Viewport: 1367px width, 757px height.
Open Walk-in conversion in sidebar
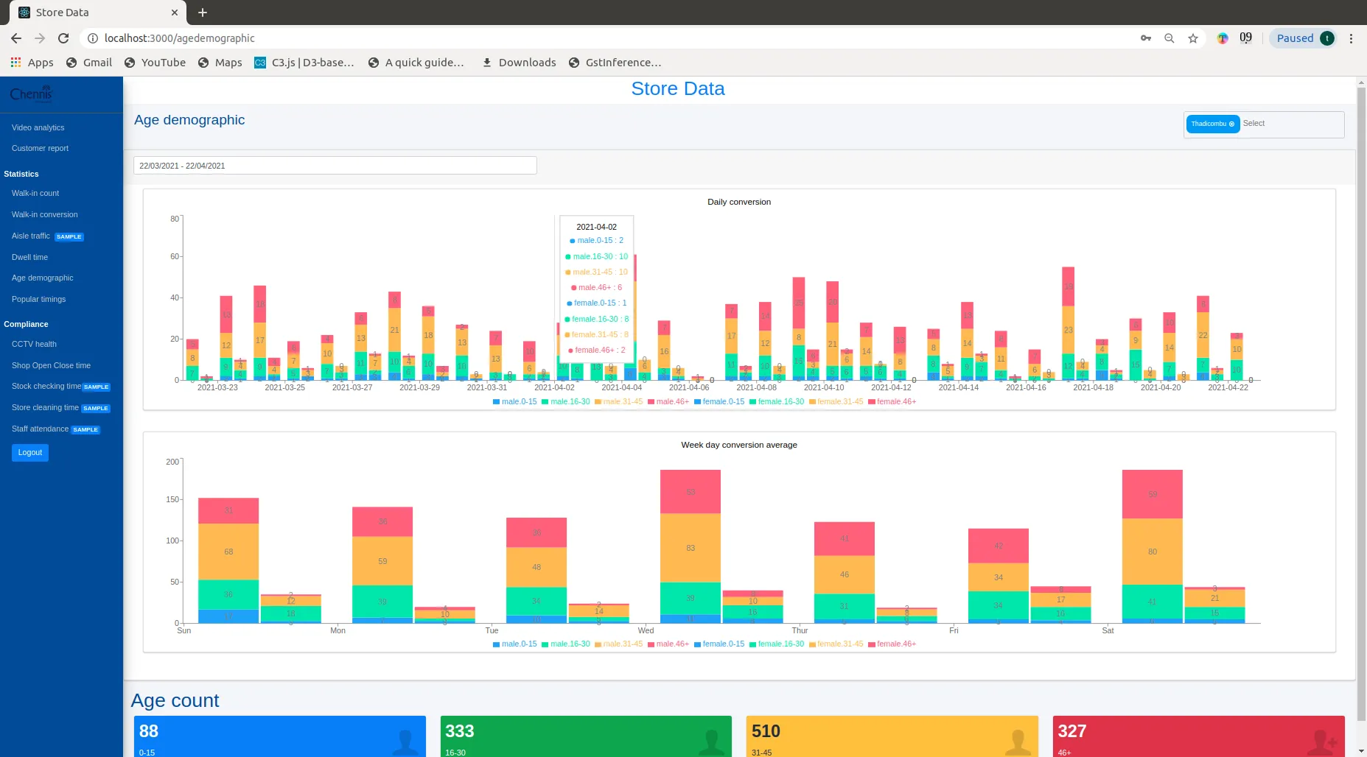pos(44,215)
